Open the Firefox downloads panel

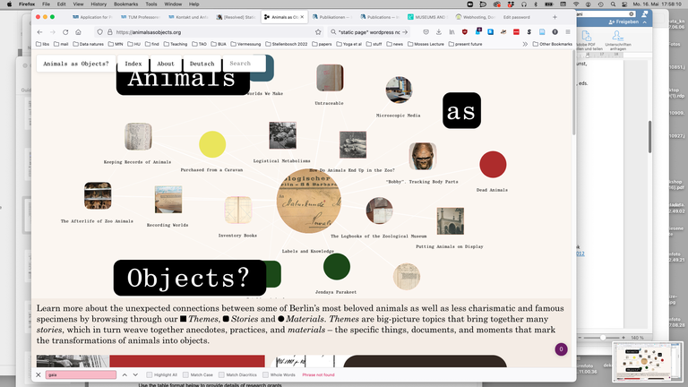pyautogui.click(x=438, y=32)
